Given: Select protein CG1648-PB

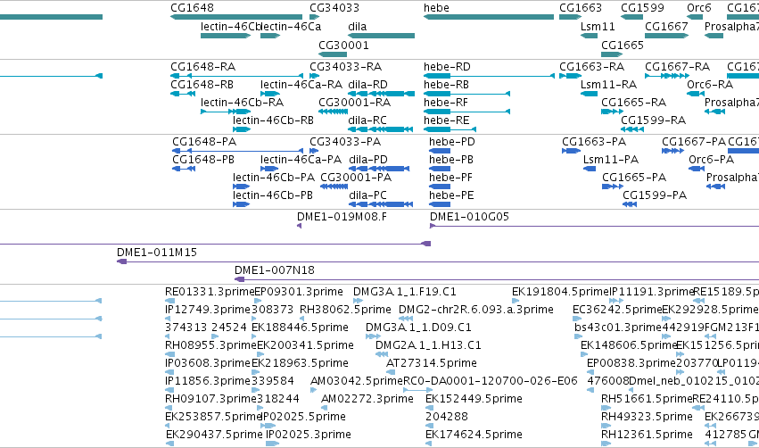Looking at the screenshot, I should 202,160.
